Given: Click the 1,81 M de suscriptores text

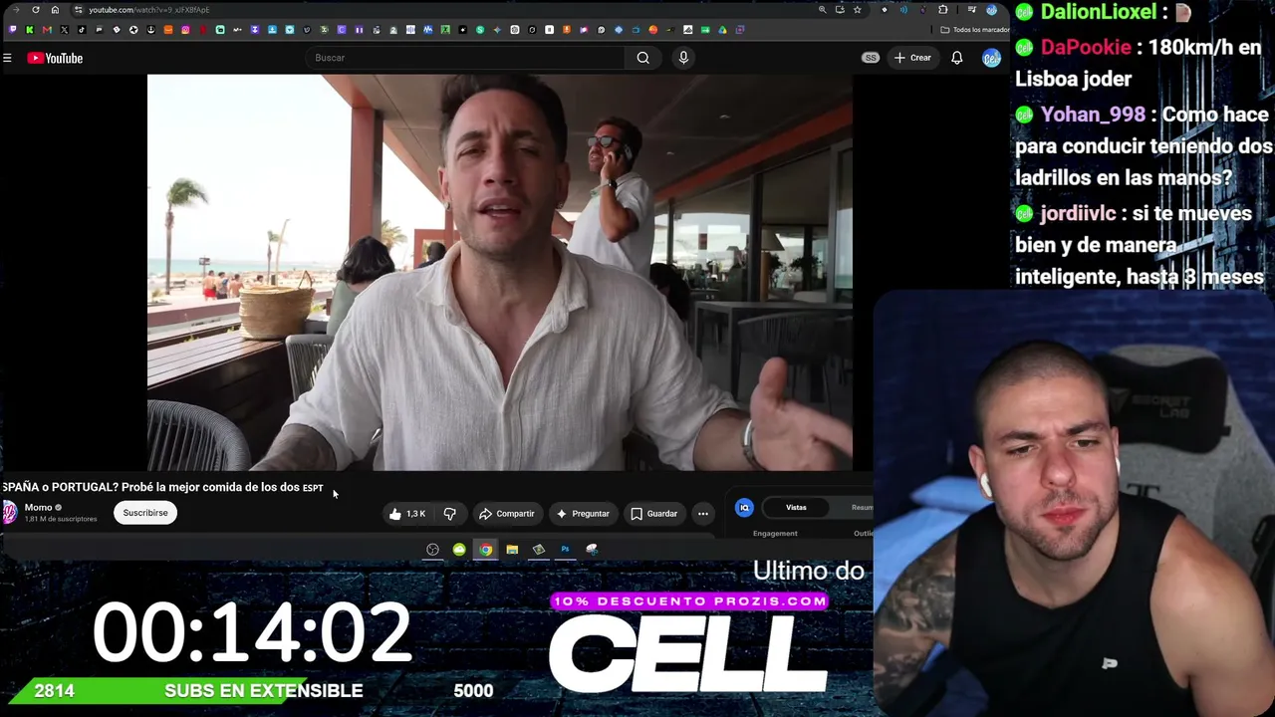Looking at the screenshot, I should coord(61,520).
